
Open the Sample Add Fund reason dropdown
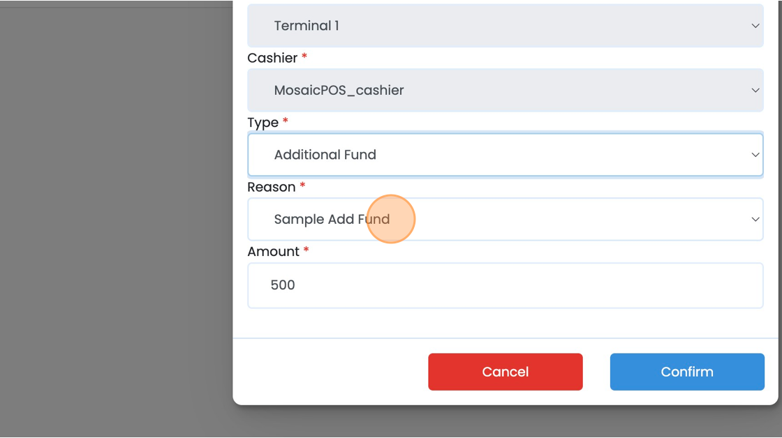505,219
